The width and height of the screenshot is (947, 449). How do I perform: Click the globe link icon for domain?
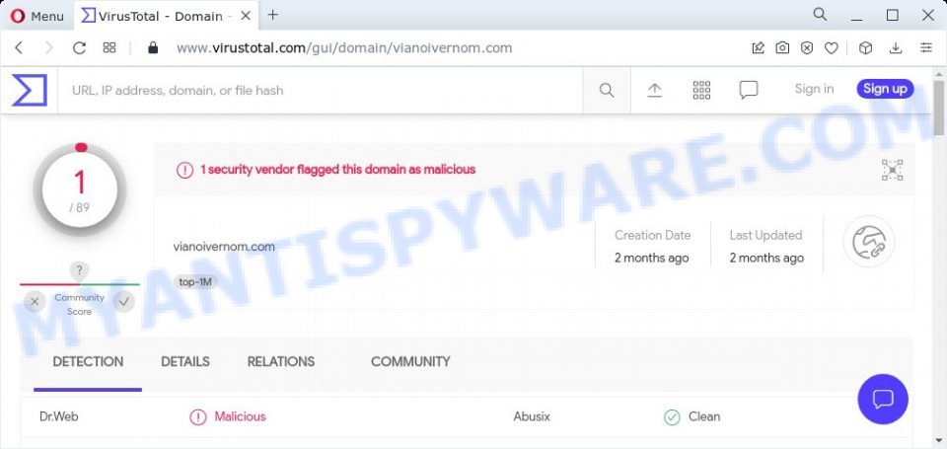click(x=868, y=242)
